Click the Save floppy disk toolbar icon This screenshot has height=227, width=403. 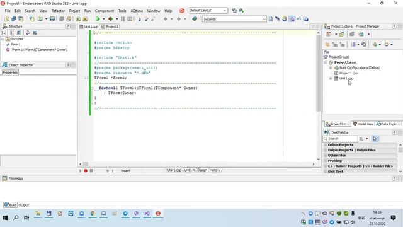tap(52, 19)
